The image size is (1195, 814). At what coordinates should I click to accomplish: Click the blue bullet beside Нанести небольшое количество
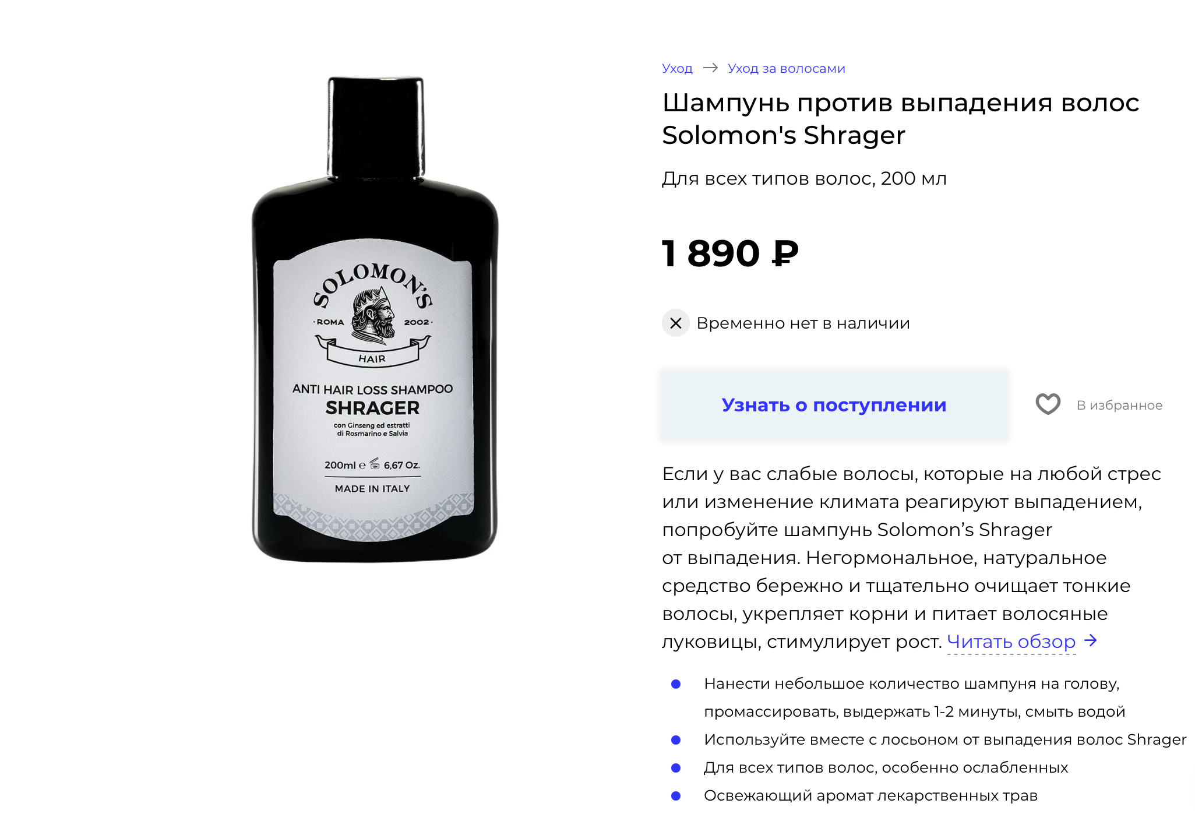[676, 684]
